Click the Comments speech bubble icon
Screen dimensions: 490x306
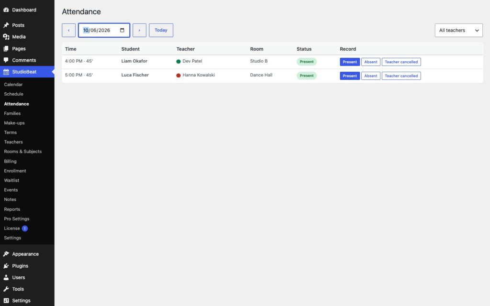(6, 60)
